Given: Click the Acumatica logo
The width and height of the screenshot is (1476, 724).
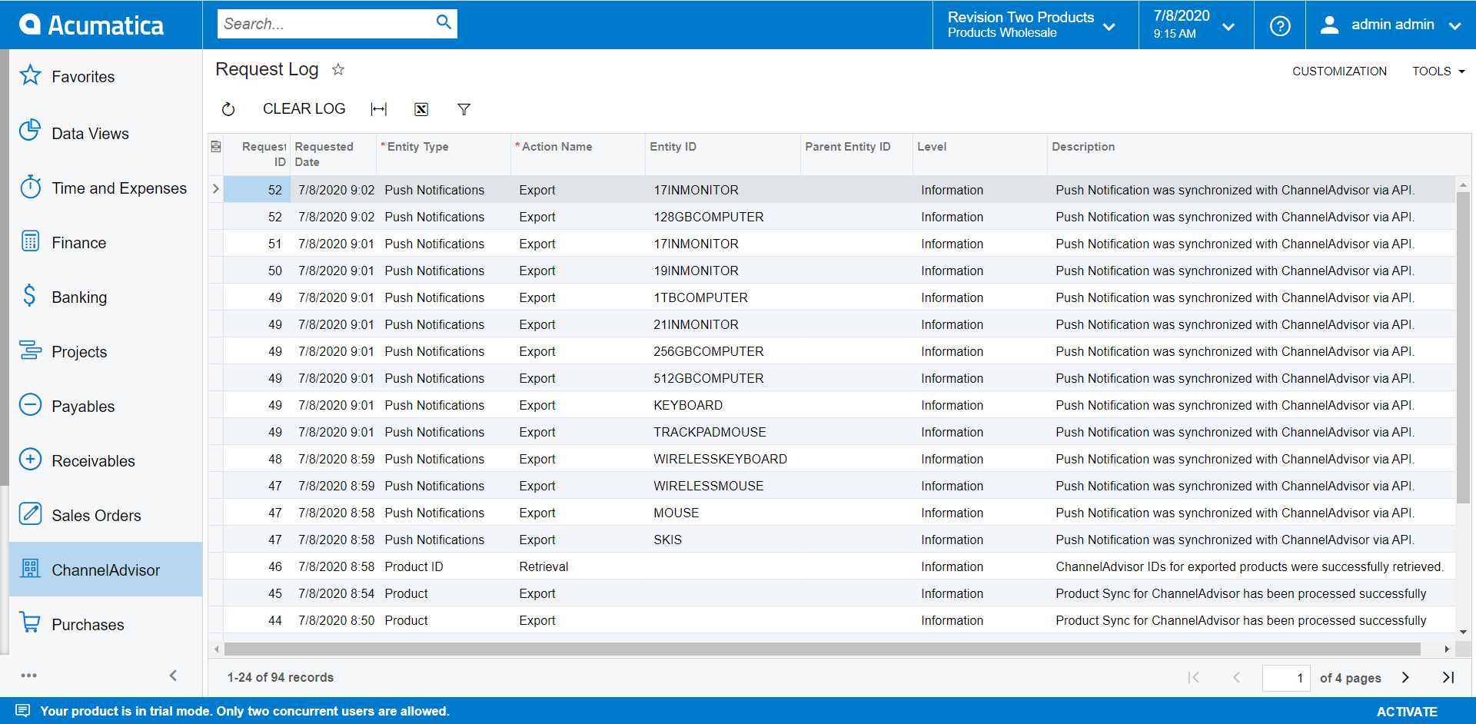Looking at the screenshot, I should tap(91, 25).
